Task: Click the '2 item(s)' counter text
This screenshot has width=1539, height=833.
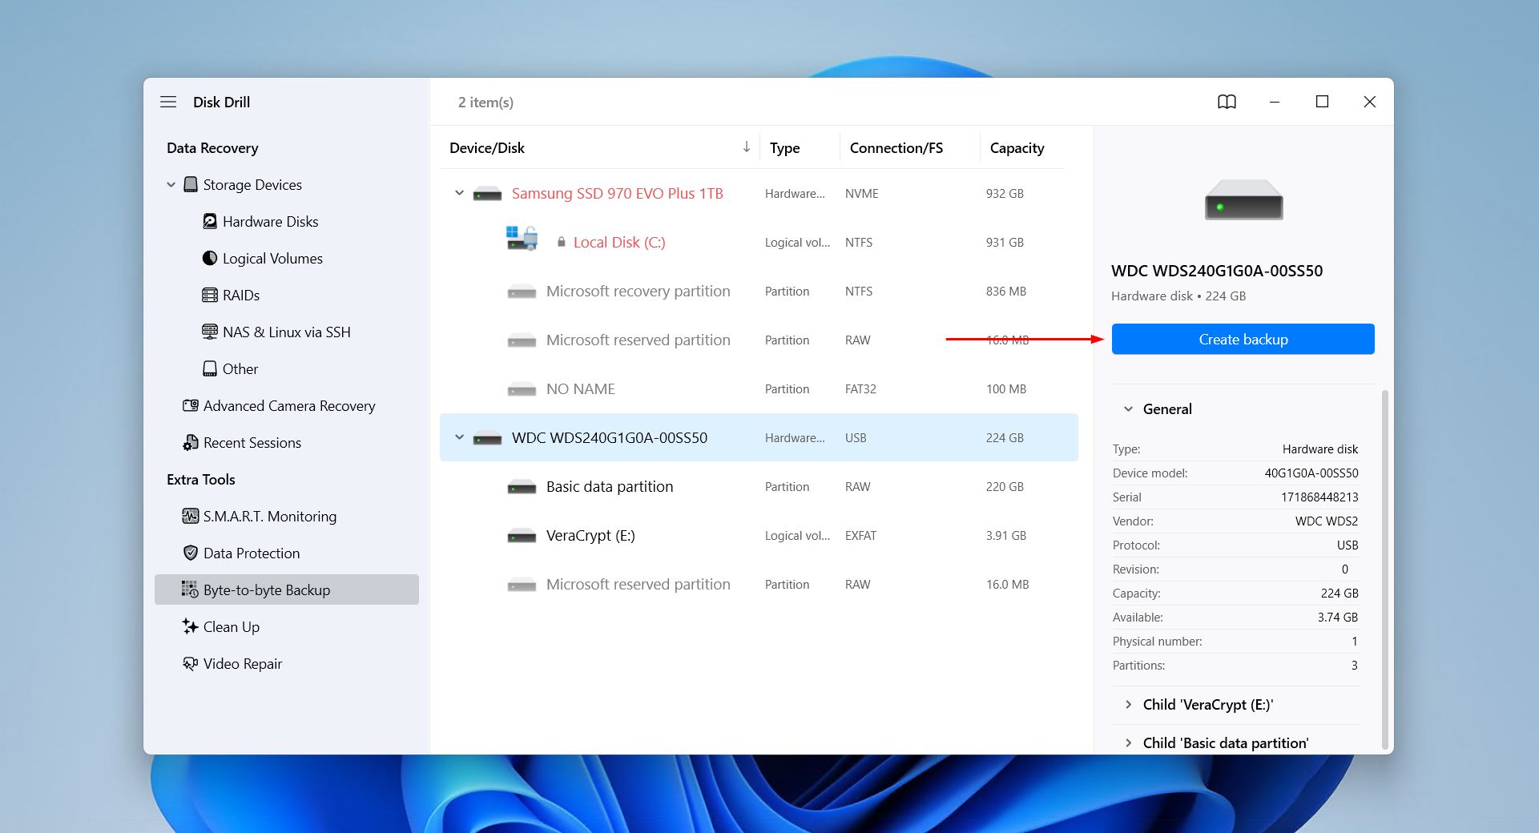Action: 485,102
